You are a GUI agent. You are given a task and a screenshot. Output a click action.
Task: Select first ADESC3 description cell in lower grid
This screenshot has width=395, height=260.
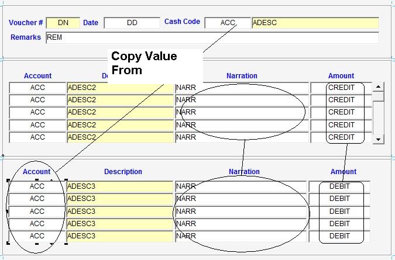[120, 186]
